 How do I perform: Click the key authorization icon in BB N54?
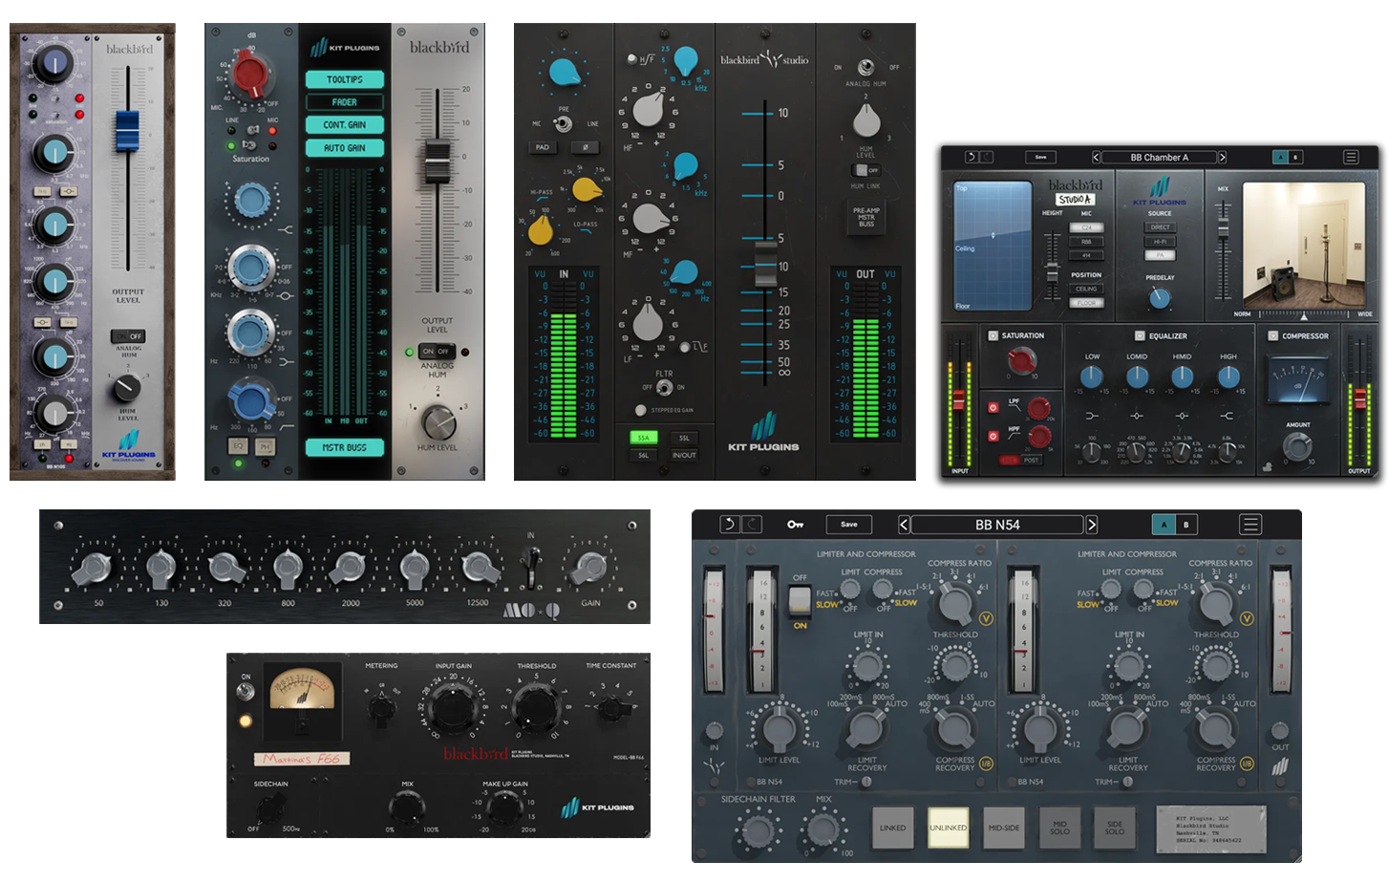[x=795, y=524]
